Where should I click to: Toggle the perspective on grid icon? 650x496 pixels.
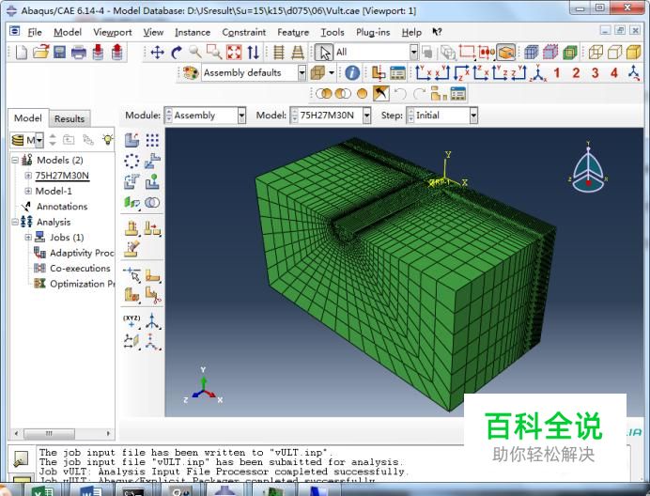click(x=298, y=53)
